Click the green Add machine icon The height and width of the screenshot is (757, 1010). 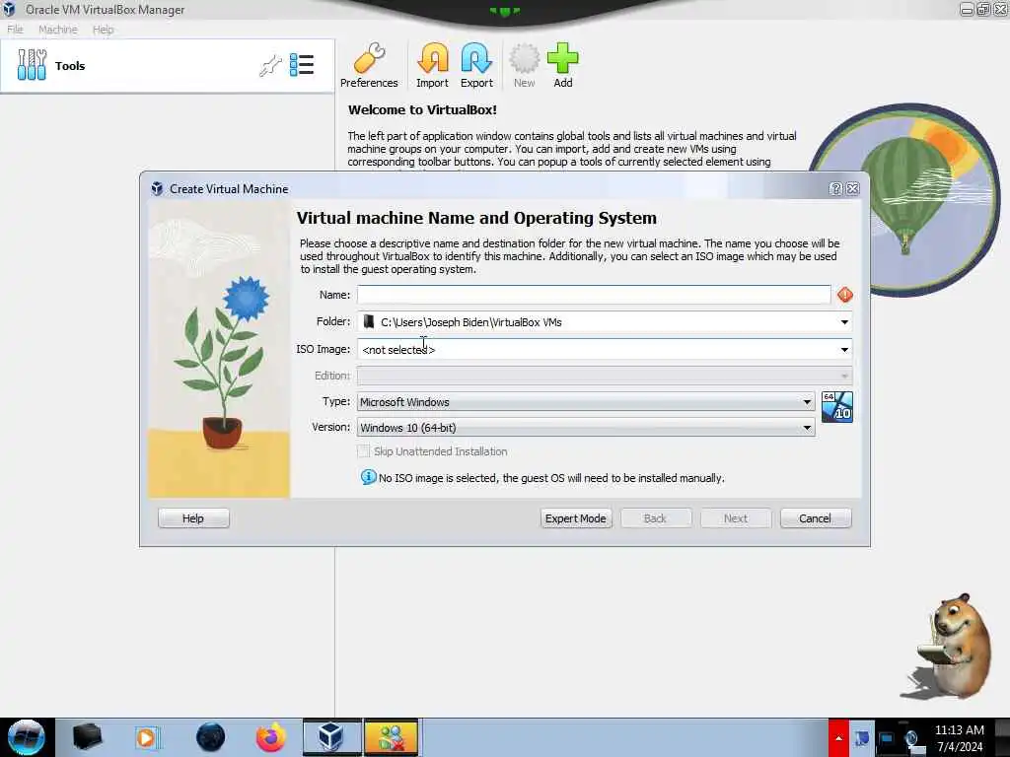563,65
